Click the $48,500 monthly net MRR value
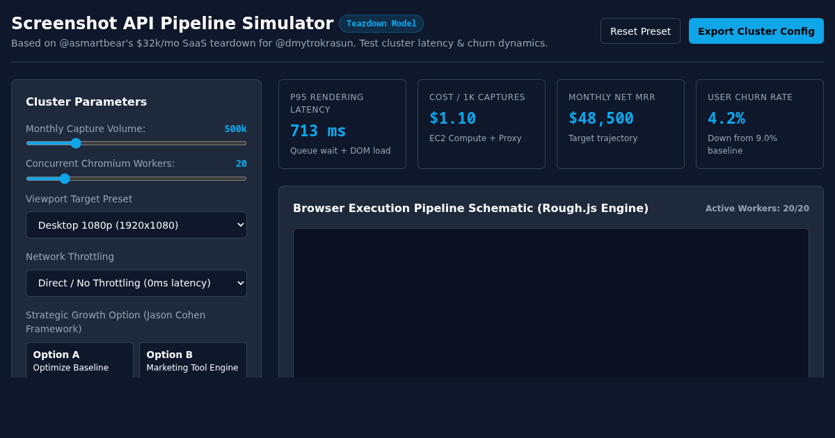 601,118
